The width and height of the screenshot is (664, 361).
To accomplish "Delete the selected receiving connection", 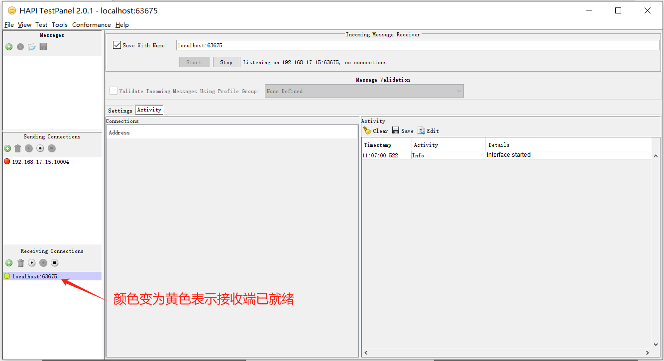I will point(20,263).
